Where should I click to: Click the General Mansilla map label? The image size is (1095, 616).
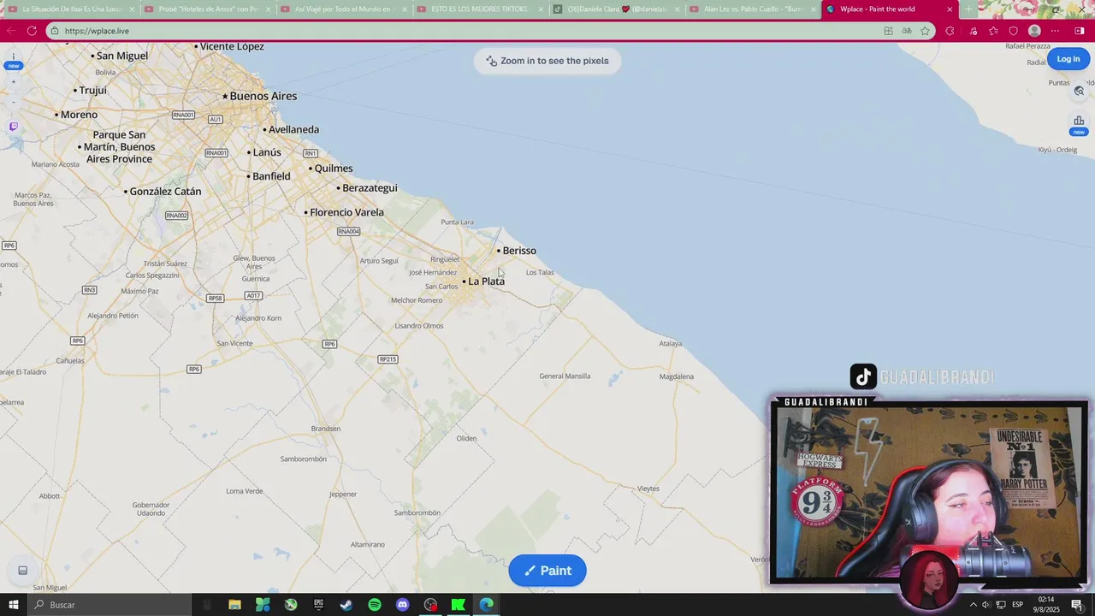coord(565,376)
